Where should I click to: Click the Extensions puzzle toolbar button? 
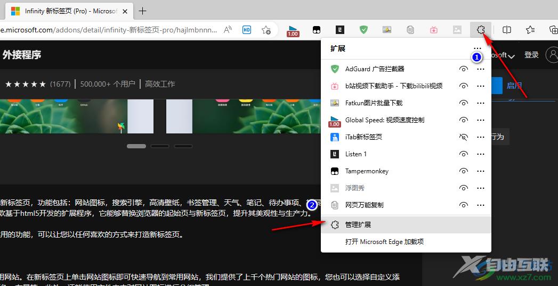[x=481, y=30]
